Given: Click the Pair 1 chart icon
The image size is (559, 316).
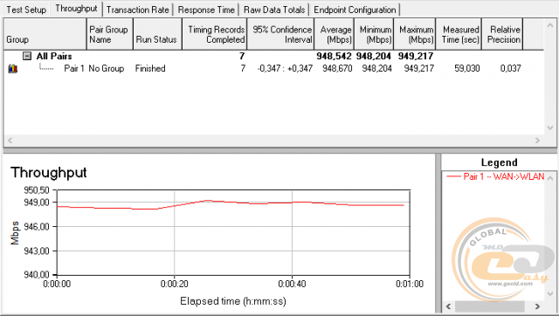Looking at the screenshot, I should click(13, 68).
